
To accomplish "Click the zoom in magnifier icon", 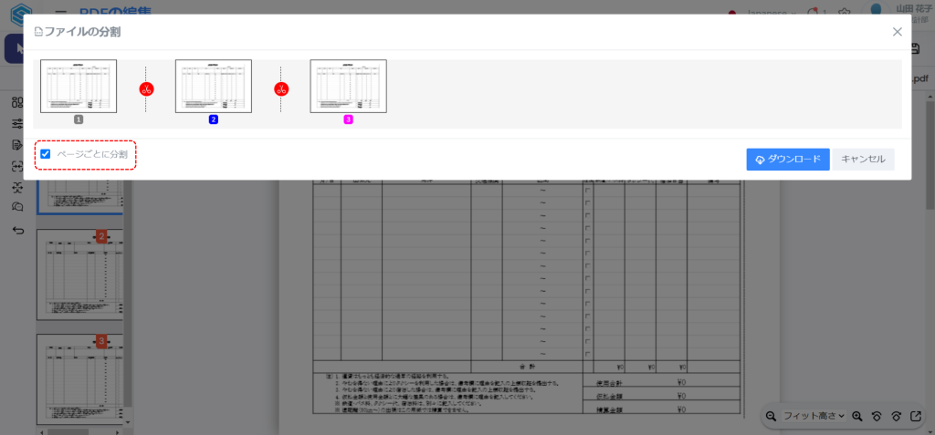I will 857,416.
